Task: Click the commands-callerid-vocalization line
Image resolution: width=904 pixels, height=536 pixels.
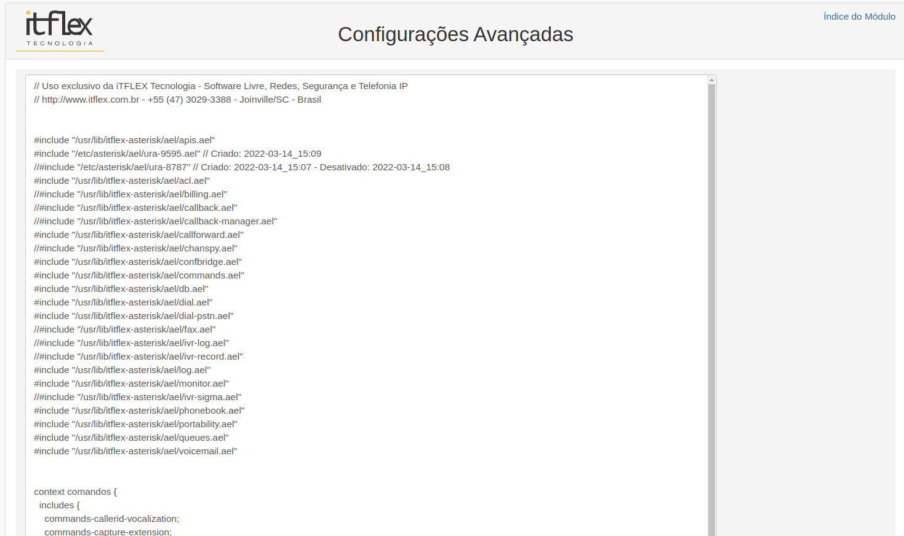Action: pos(111,519)
